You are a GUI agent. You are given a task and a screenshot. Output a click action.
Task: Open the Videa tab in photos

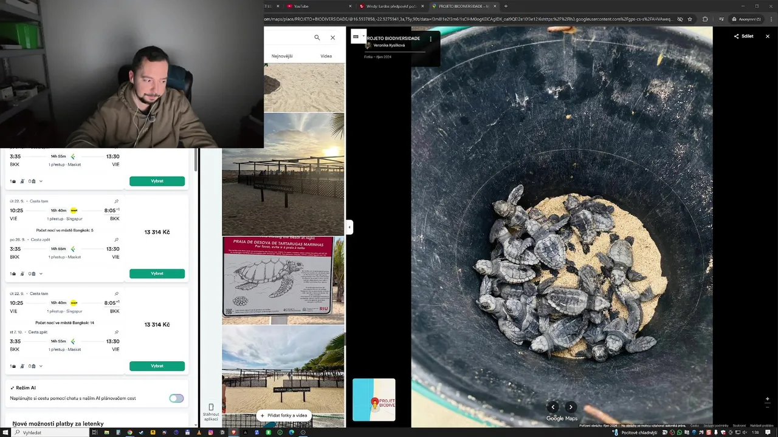click(326, 56)
